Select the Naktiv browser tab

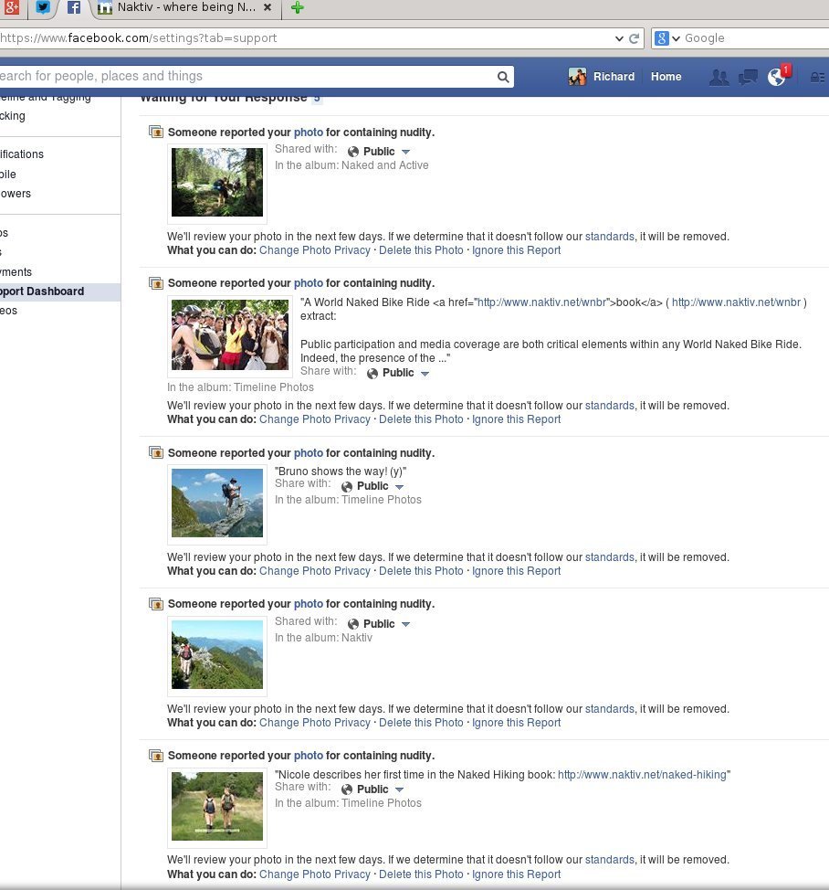click(186, 7)
